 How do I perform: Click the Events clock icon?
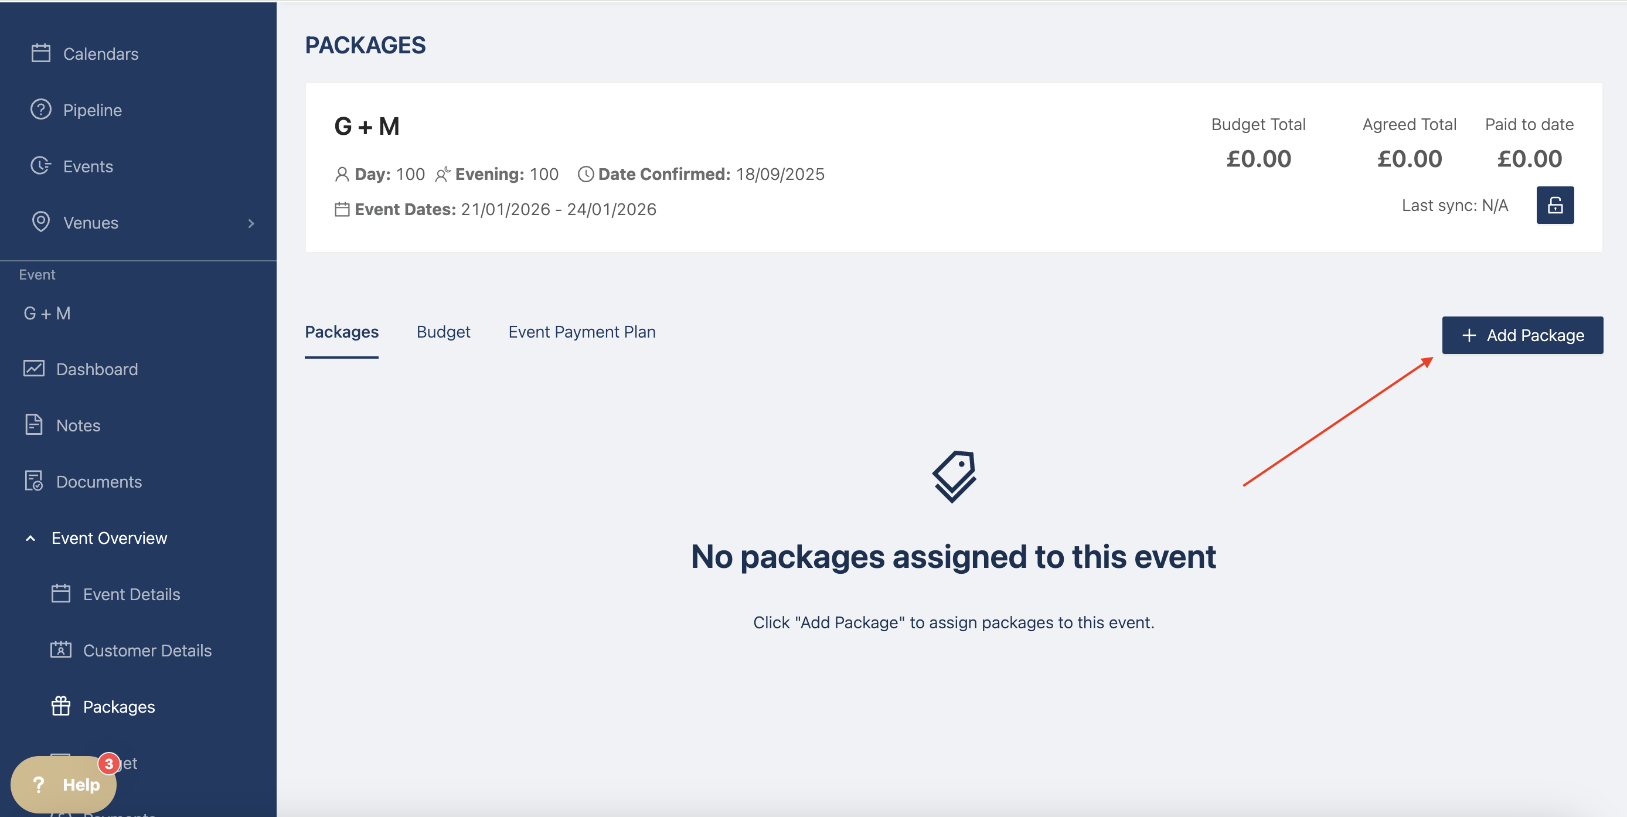(41, 165)
